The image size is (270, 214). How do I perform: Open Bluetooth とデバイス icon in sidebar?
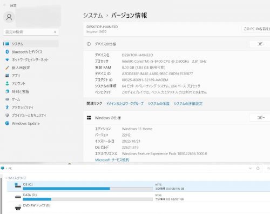pyautogui.click(x=7, y=52)
